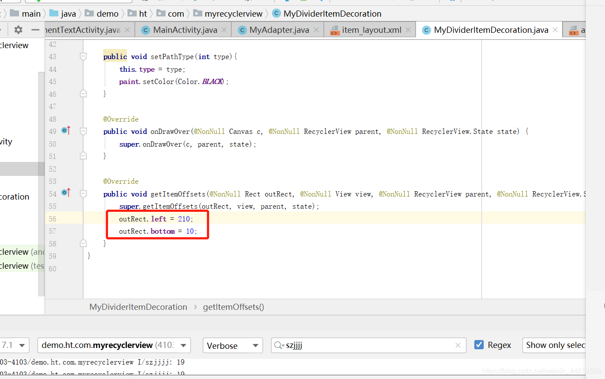605x379 pixels.
Task: Place cursor on 'outRect.left = 210;' line
Action: point(156,218)
